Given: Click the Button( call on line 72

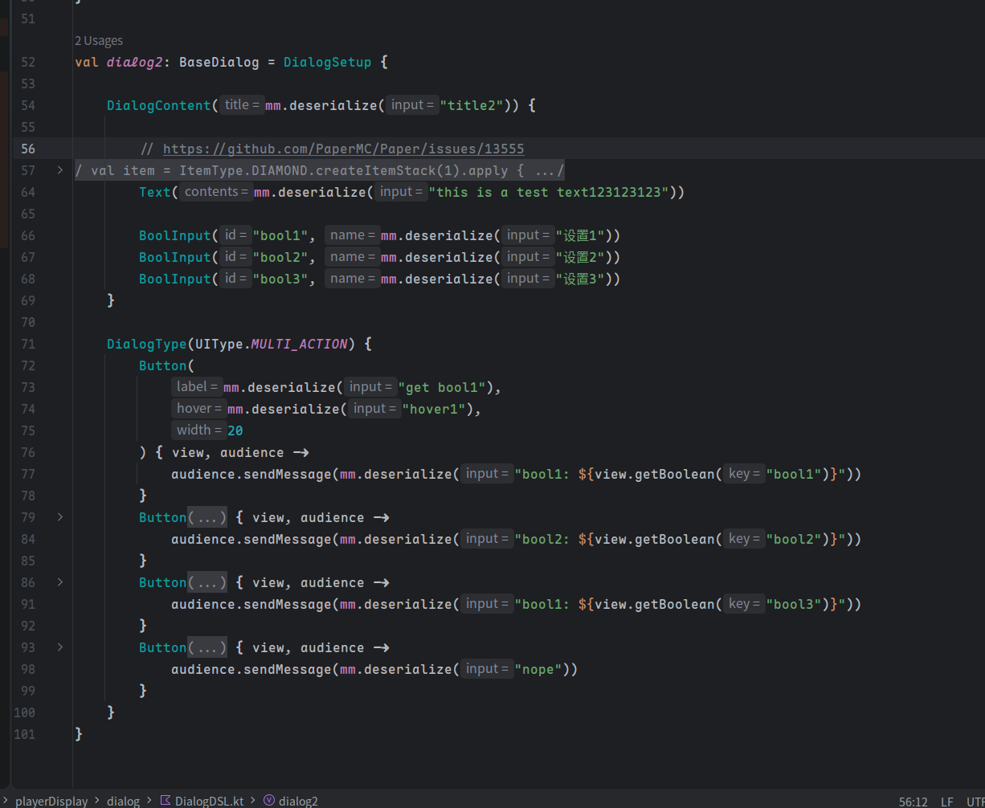Looking at the screenshot, I should click(x=163, y=365).
